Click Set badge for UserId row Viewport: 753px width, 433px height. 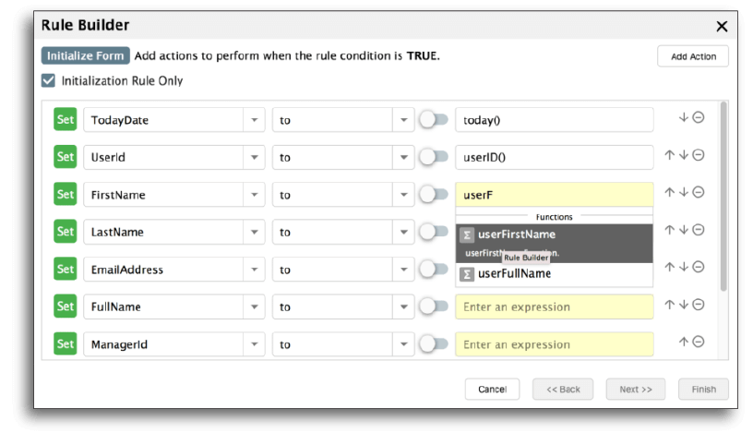[66, 157]
